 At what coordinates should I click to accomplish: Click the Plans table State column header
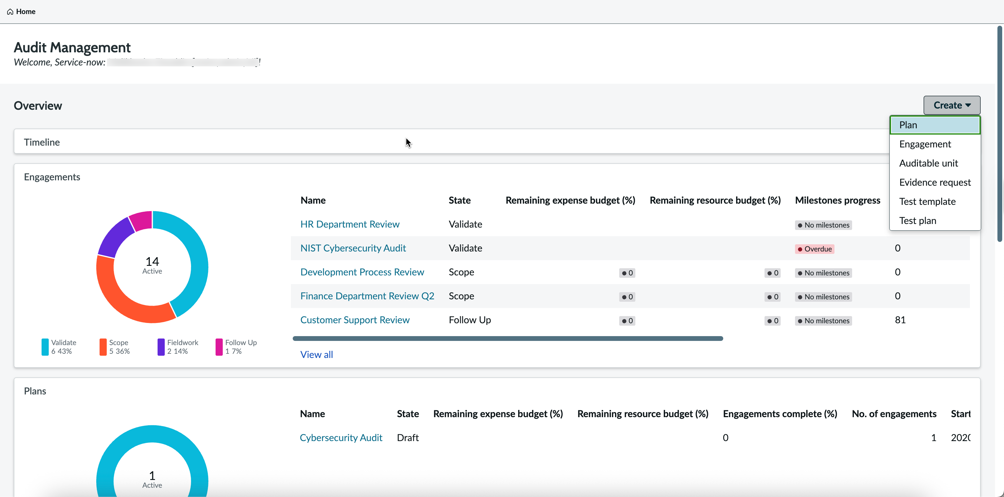(x=408, y=414)
